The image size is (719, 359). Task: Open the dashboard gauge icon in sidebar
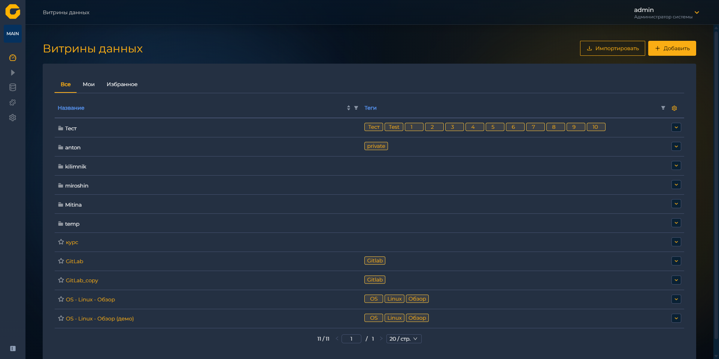13,58
